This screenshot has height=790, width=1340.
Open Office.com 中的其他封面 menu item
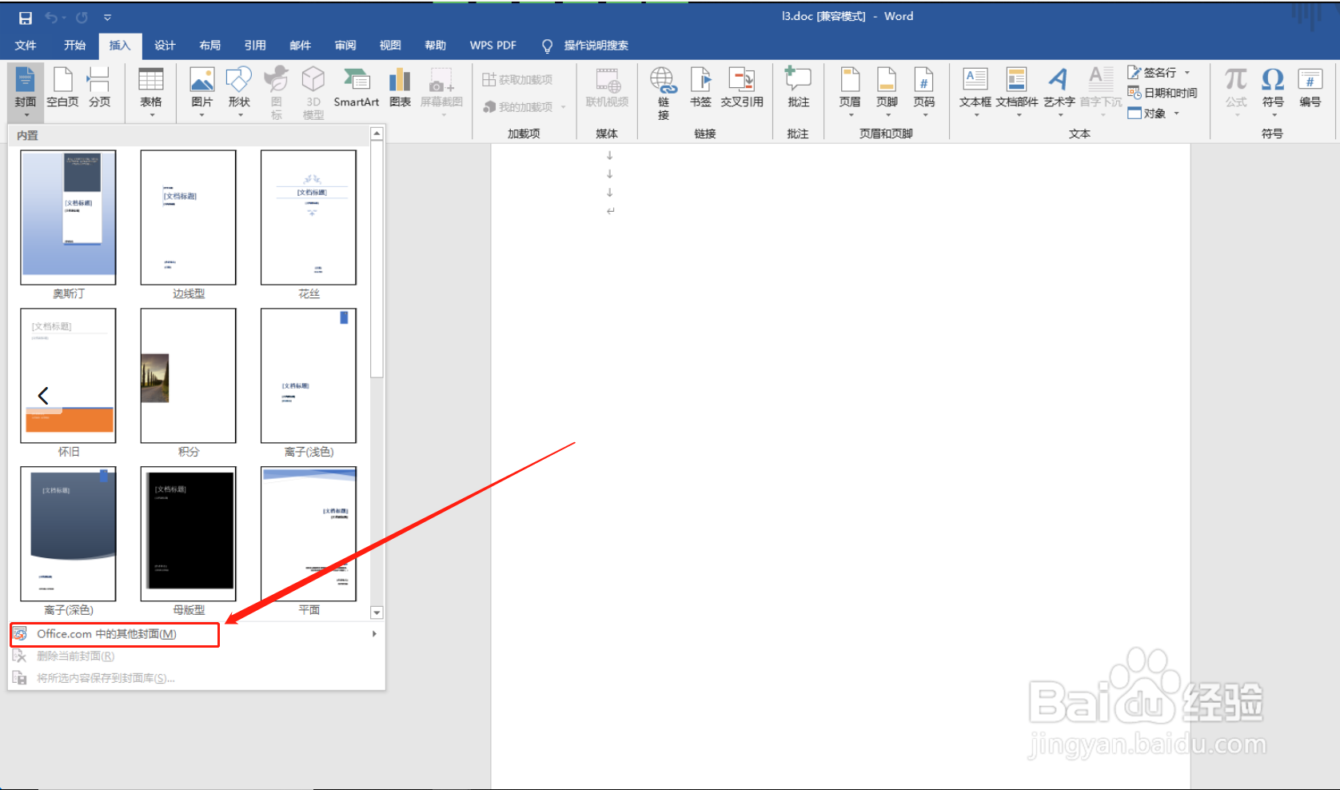(x=197, y=634)
